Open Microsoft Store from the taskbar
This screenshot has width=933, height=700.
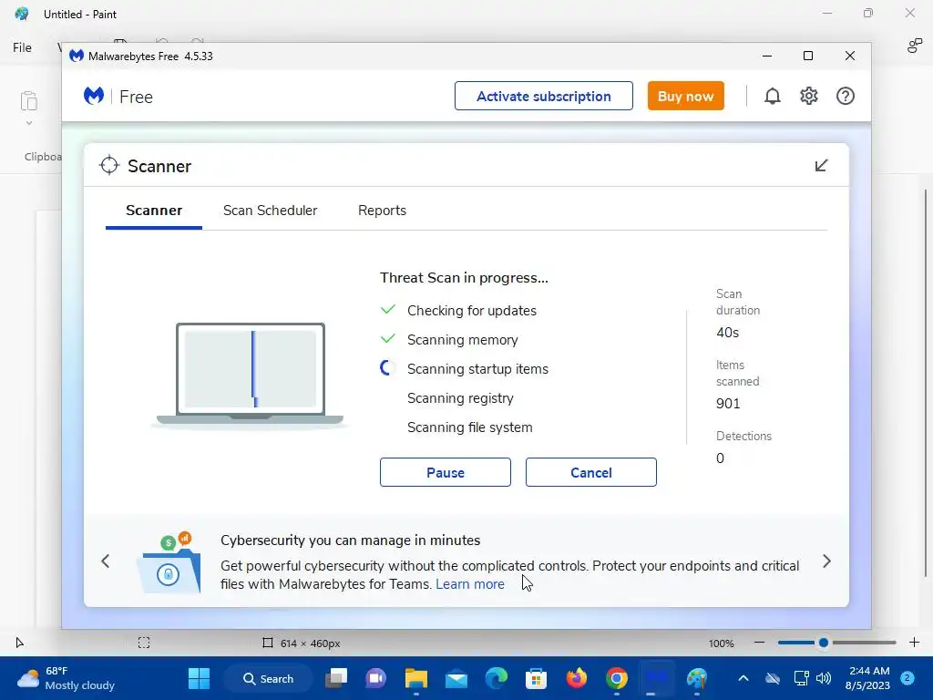(536, 678)
